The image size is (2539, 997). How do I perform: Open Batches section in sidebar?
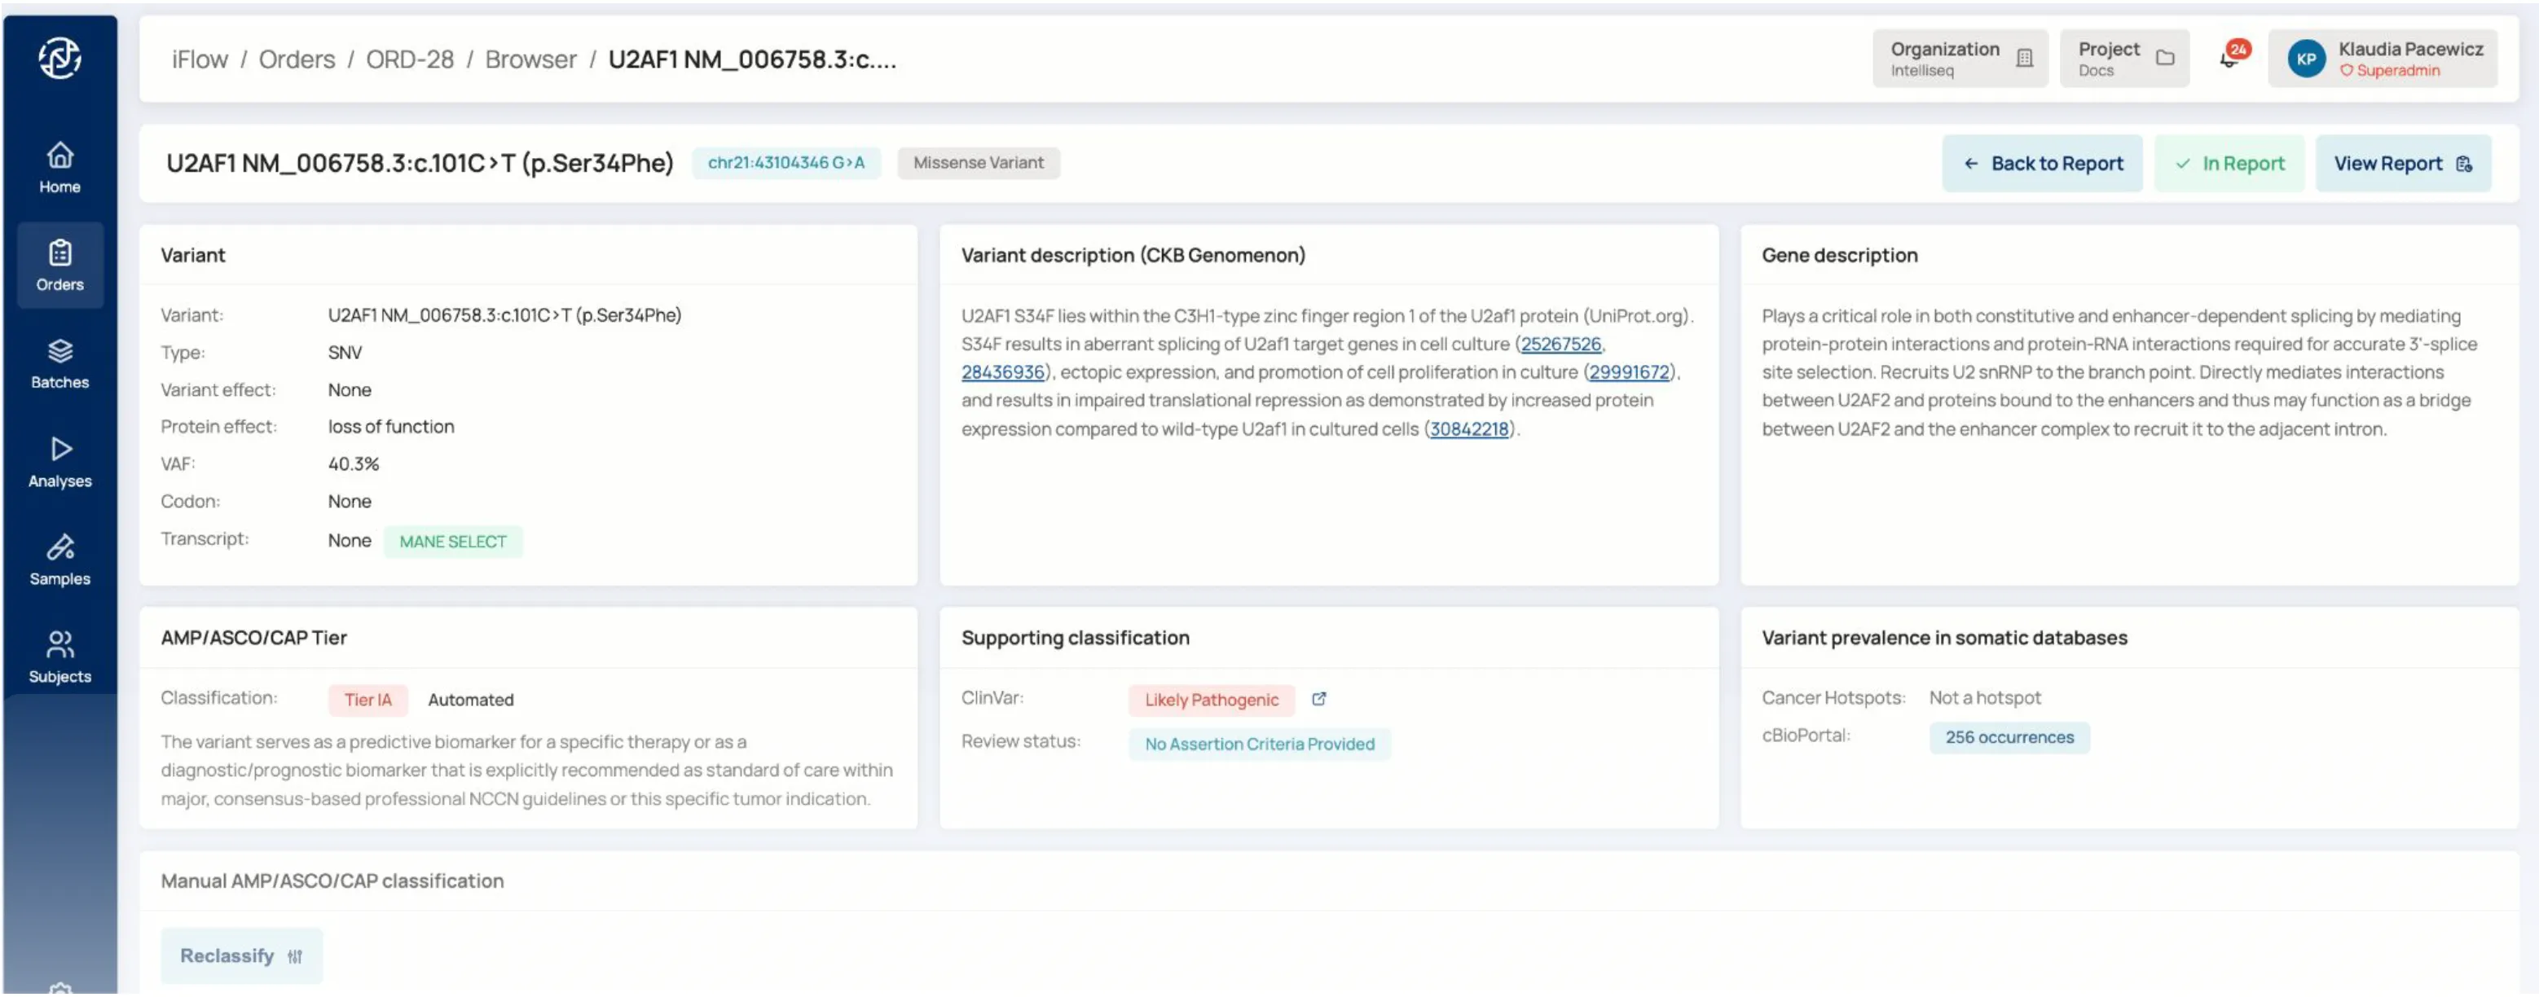coord(60,363)
